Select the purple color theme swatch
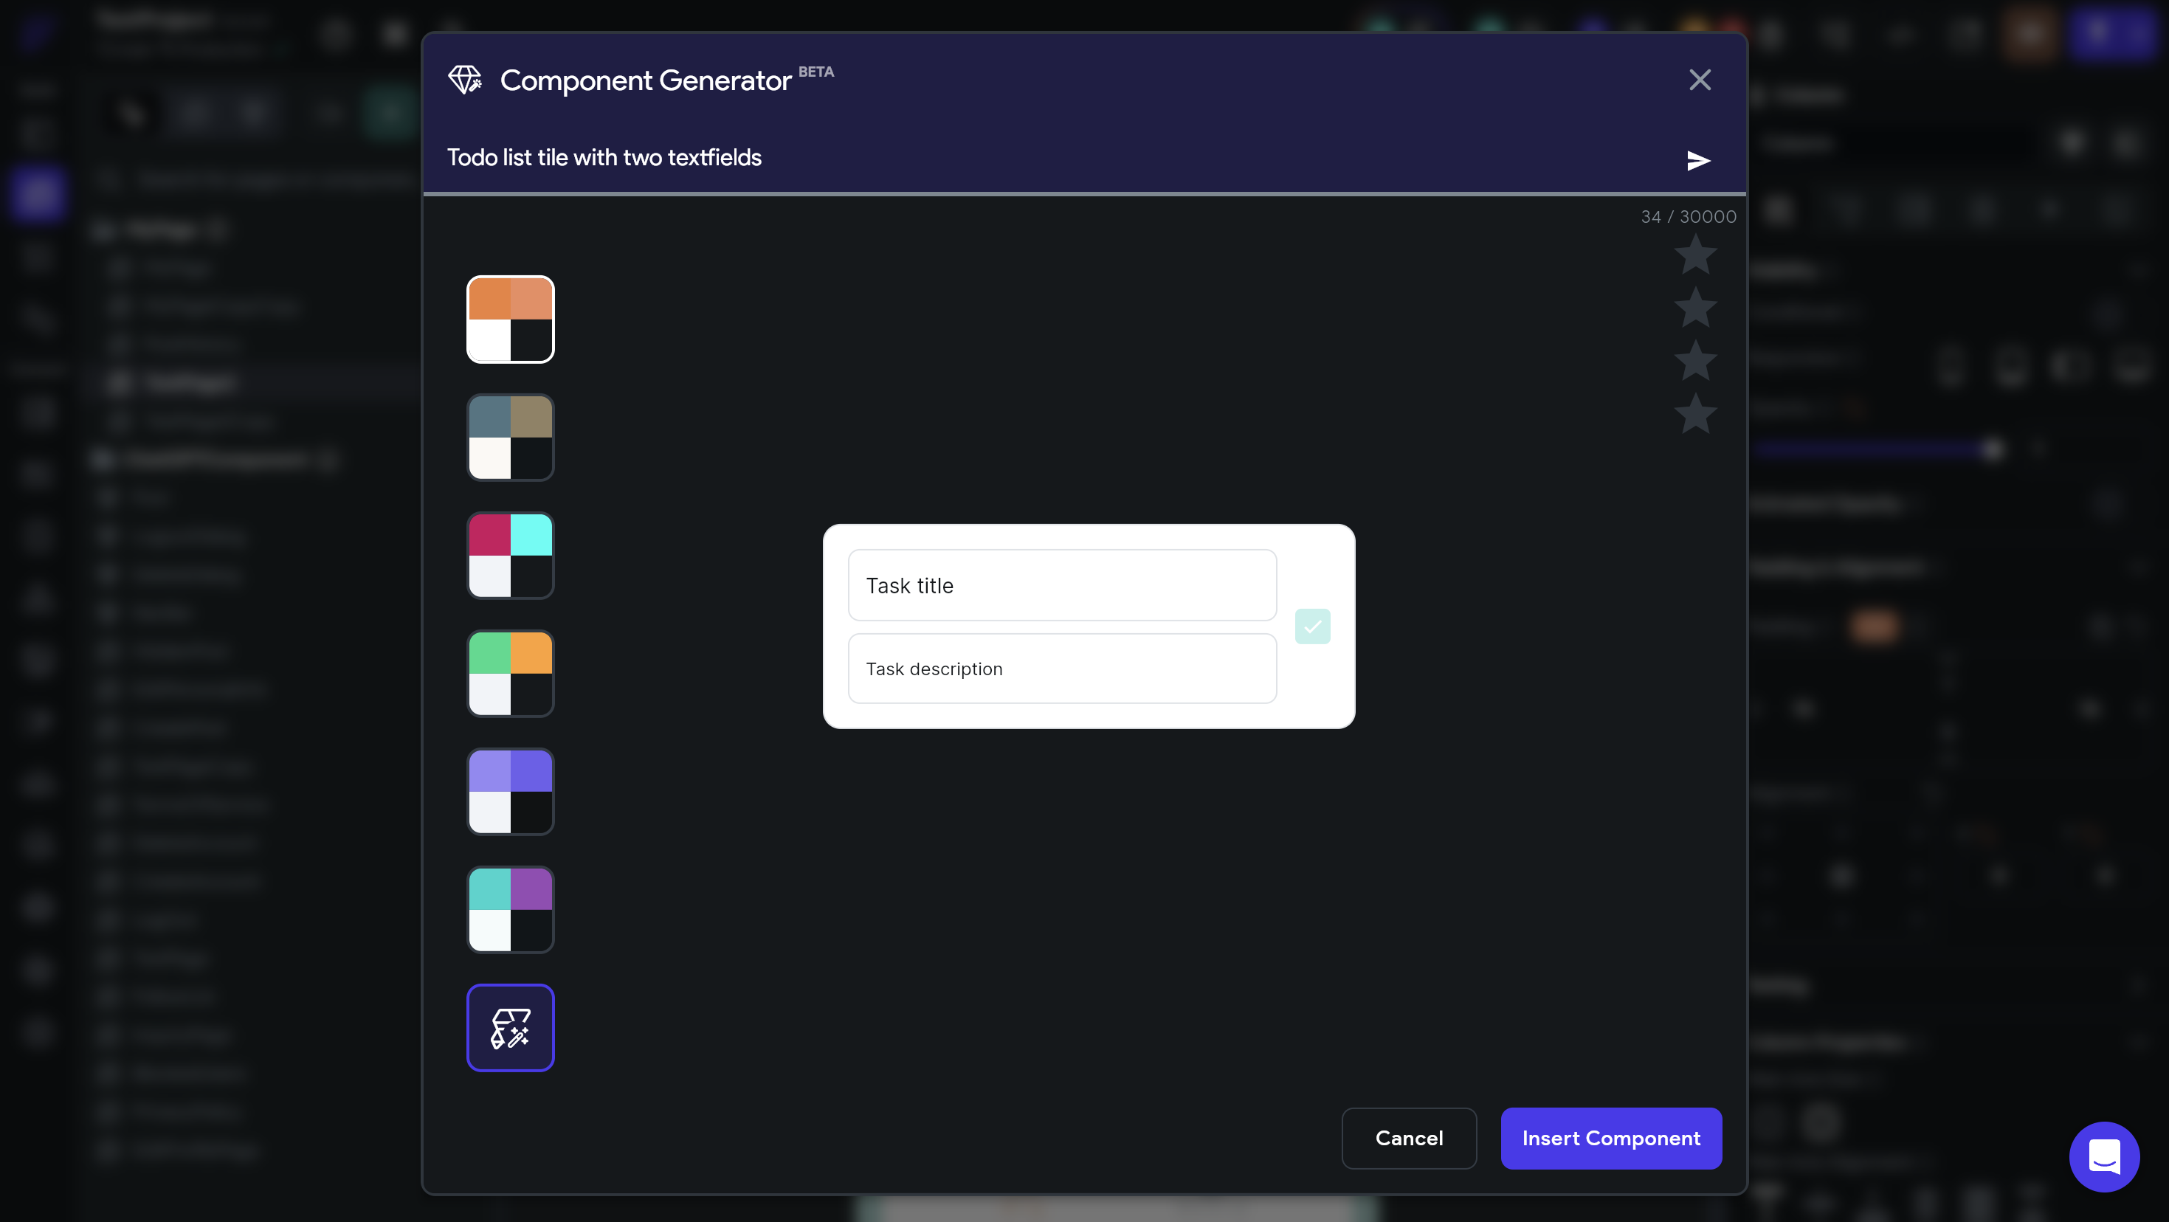The width and height of the screenshot is (2169, 1222). (x=510, y=791)
